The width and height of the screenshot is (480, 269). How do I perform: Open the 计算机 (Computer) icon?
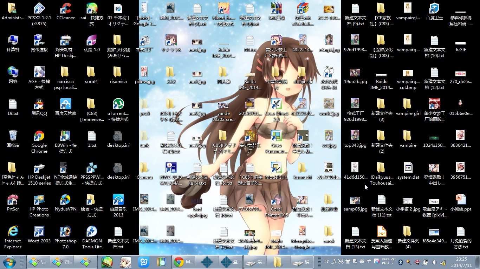tap(13, 40)
